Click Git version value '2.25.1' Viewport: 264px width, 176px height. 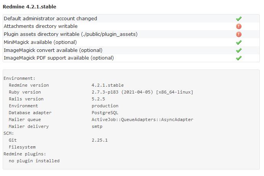coord(99,140)
